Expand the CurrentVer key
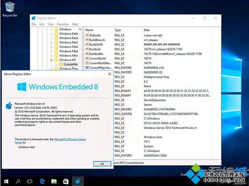The width and height of the screenshot is (249, 186). (x=56, y=64)
